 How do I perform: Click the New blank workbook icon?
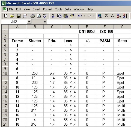(x=6, y=16)
